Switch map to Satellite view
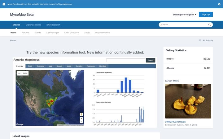This screenshot has width=223, height=139. coord(25,73)
